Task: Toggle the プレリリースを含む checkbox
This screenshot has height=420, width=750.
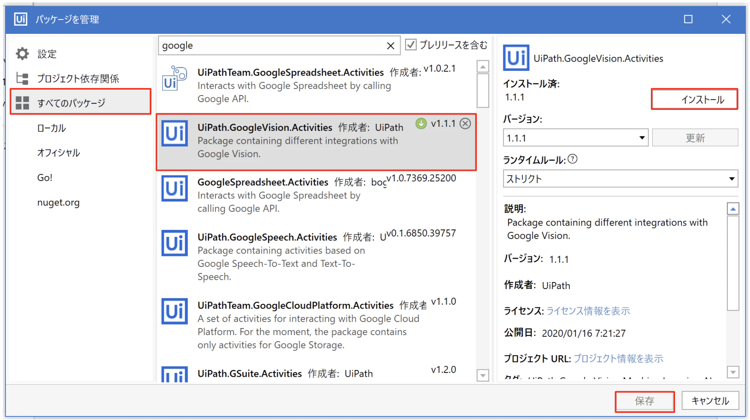Action: pyautogui.click(x=411, y=45)
